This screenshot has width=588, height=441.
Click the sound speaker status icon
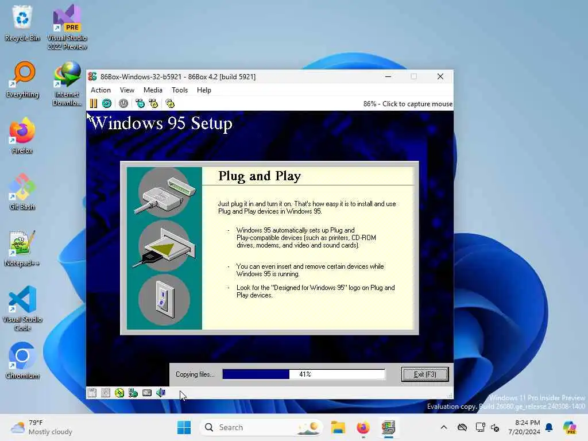[x=161, y=393]
